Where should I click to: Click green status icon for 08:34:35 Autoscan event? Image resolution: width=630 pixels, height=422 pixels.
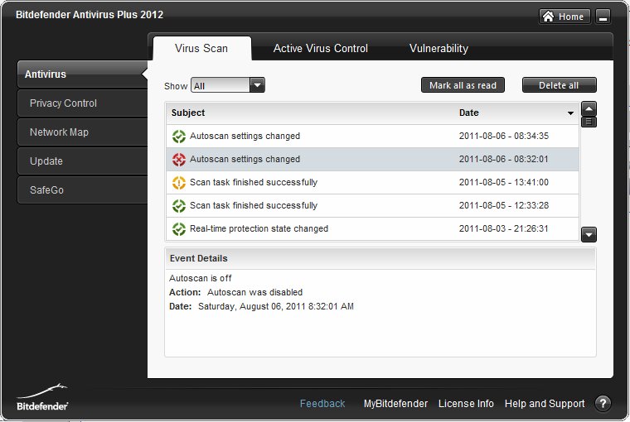coord(179,137)
